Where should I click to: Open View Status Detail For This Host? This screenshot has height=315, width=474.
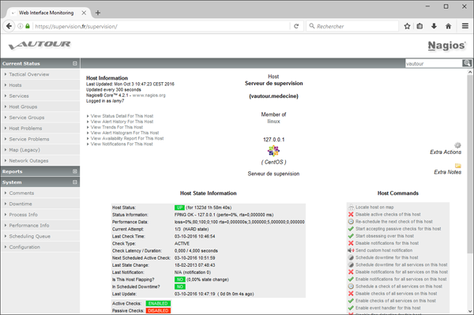122,116
